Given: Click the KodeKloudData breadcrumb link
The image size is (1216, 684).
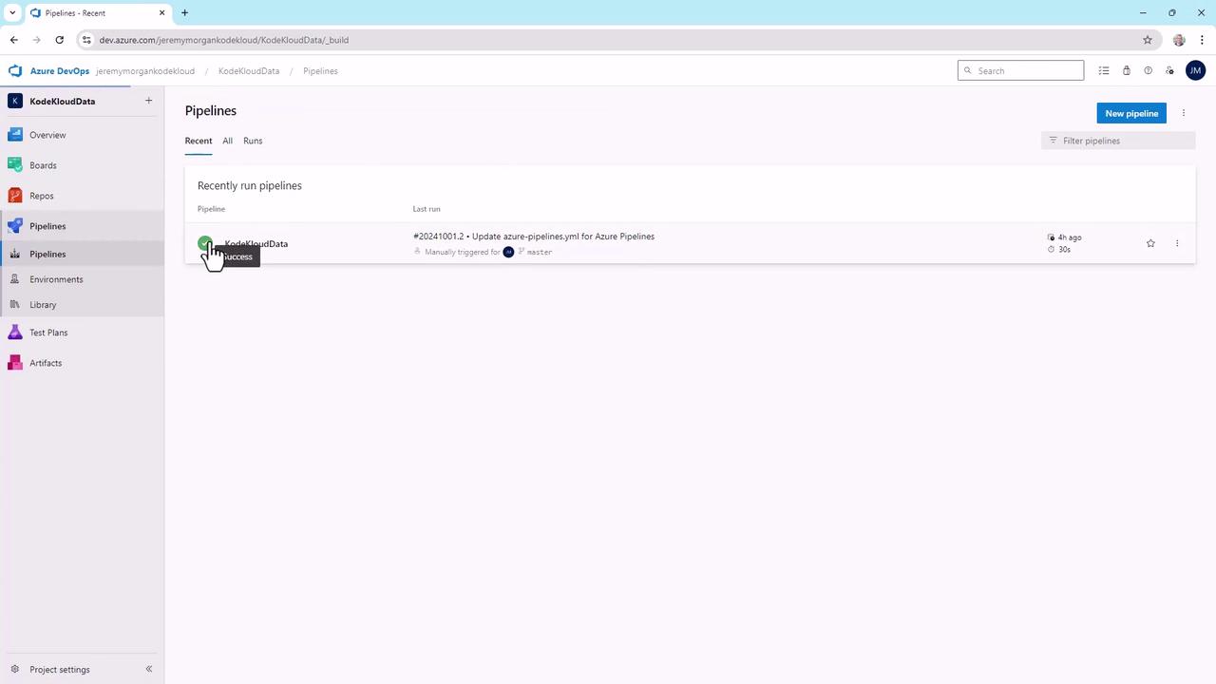Looking at the screenshot, I should (x=249, y=71).
